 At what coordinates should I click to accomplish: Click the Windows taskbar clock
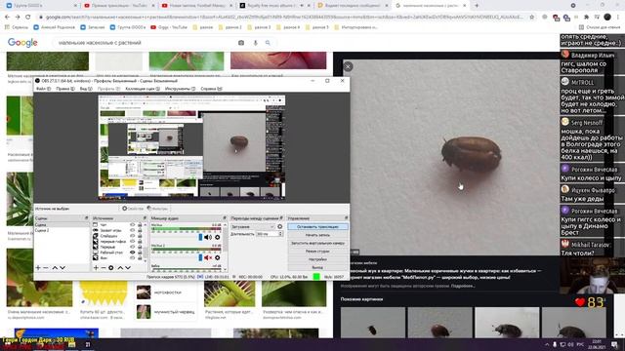click(597, 344)
